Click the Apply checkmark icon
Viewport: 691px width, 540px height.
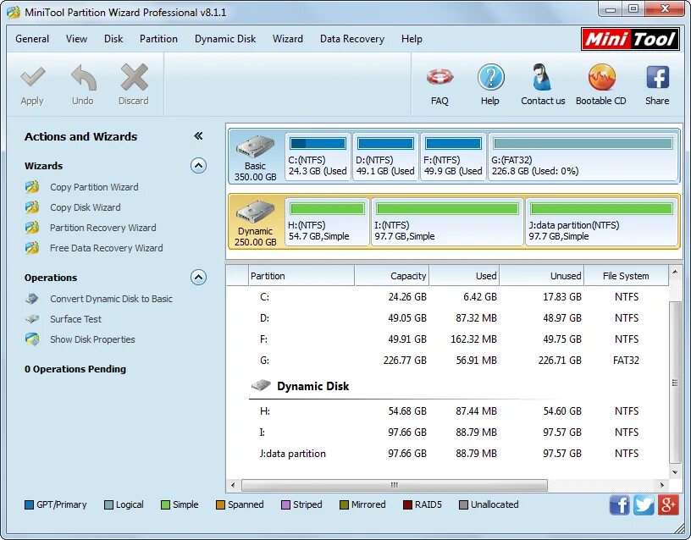tap(33, 77)
